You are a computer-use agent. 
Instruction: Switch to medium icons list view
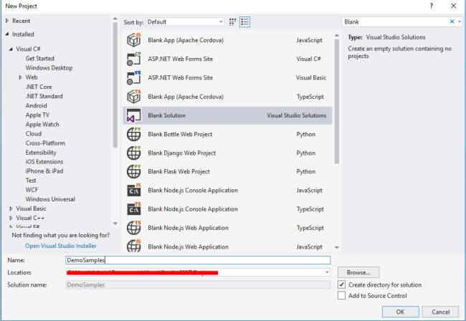[x=245, y=22]
